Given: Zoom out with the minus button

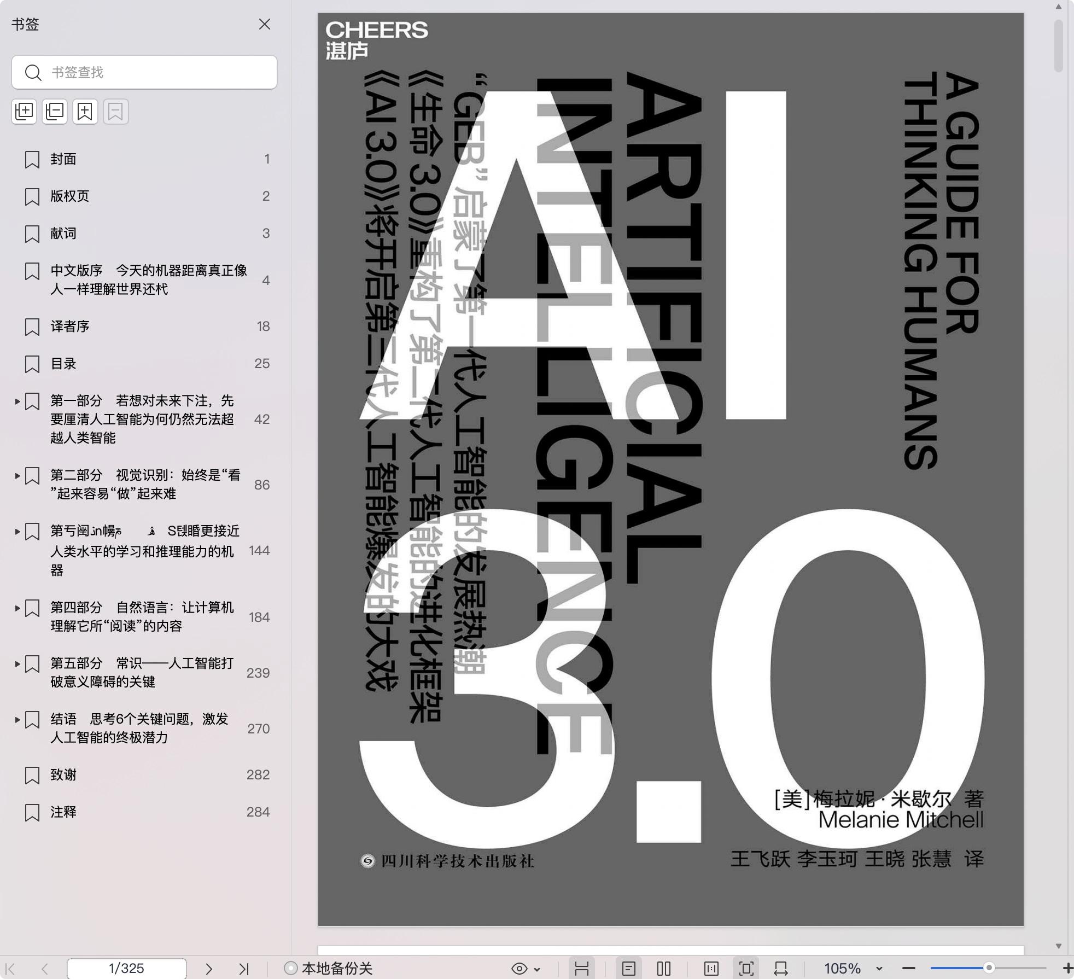Looking at the screenshot, I should pyautogui.click(x=909, y=969).
